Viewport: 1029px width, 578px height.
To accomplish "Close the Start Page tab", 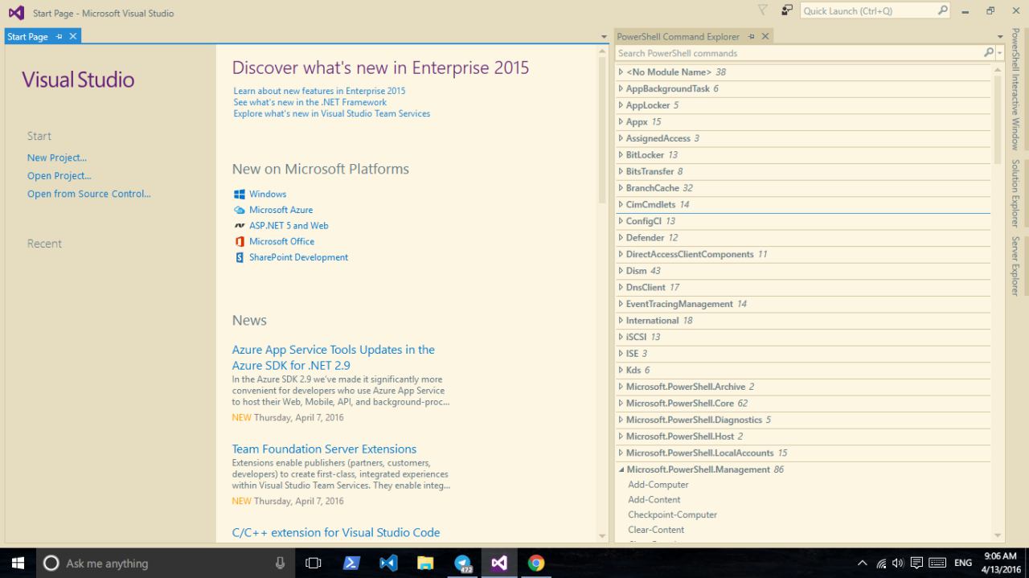I will coord(73,36).
